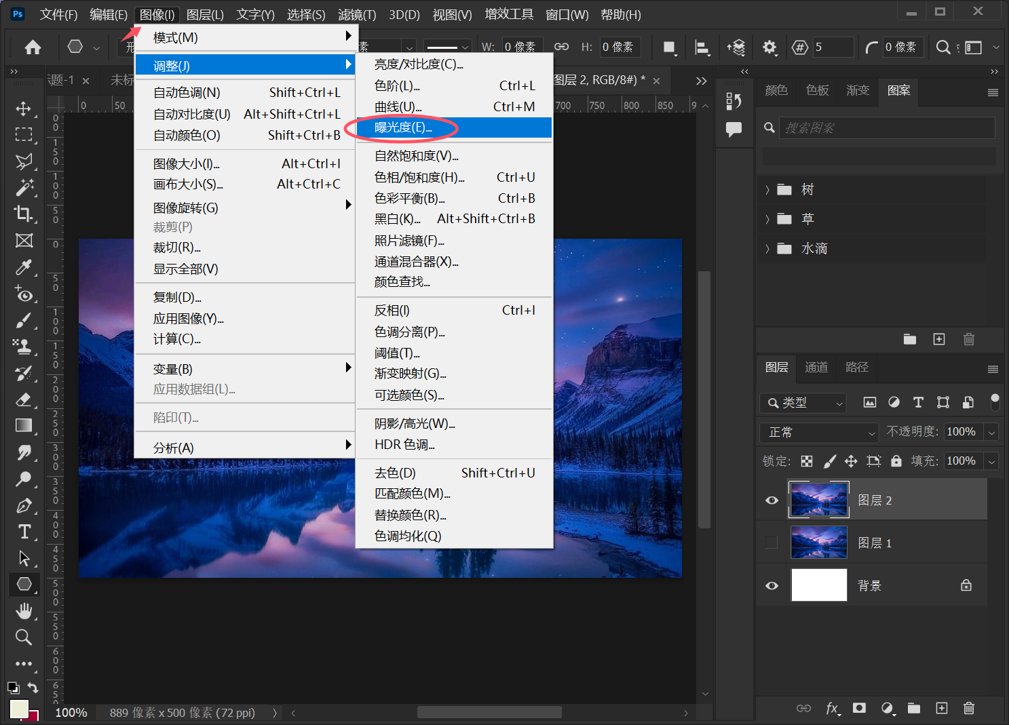Screen dimensions: 1009x725
Task: Select the Rectangular Marquee tool
Action: (24, 134)
